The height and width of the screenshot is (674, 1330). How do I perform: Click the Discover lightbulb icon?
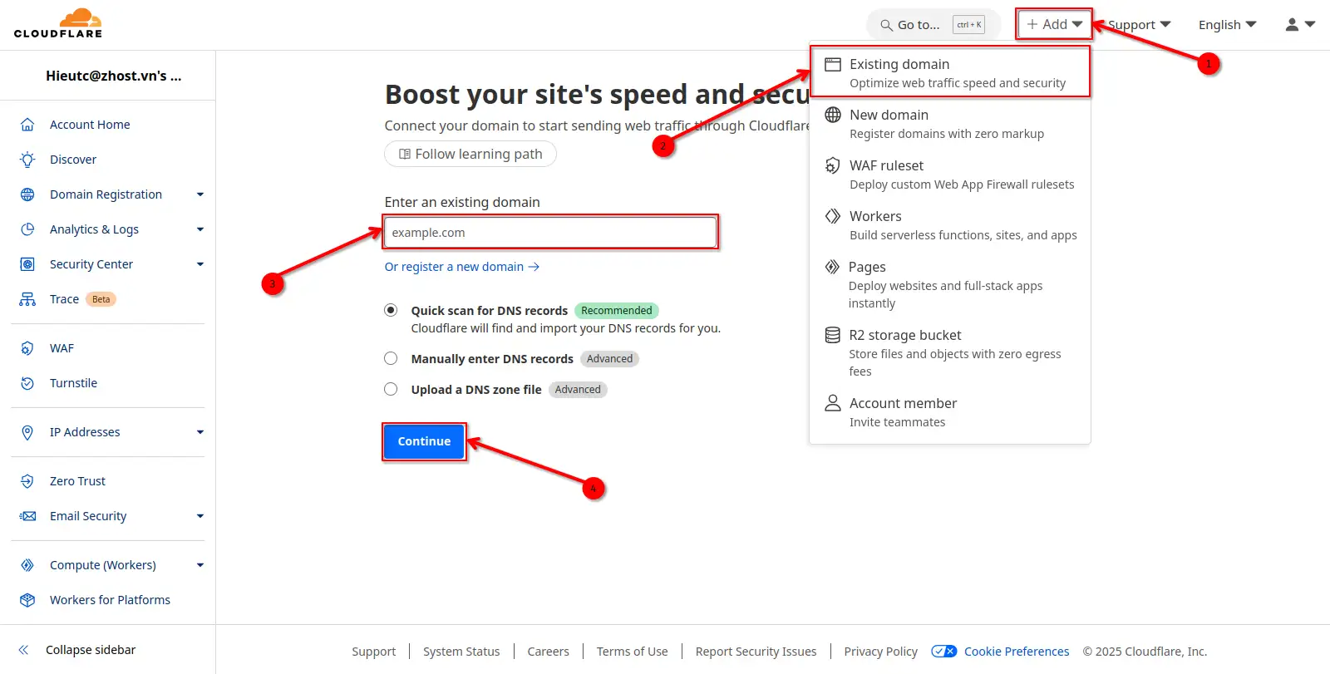[x=27, y=160]
